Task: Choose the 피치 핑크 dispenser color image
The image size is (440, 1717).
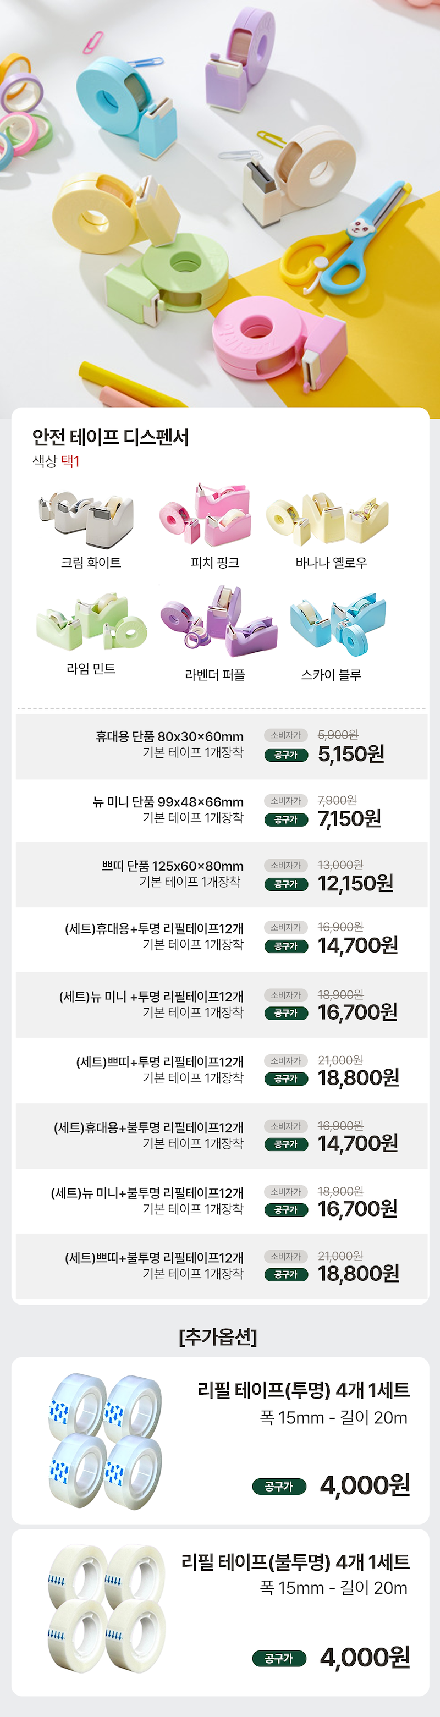Action: point(205,516)
